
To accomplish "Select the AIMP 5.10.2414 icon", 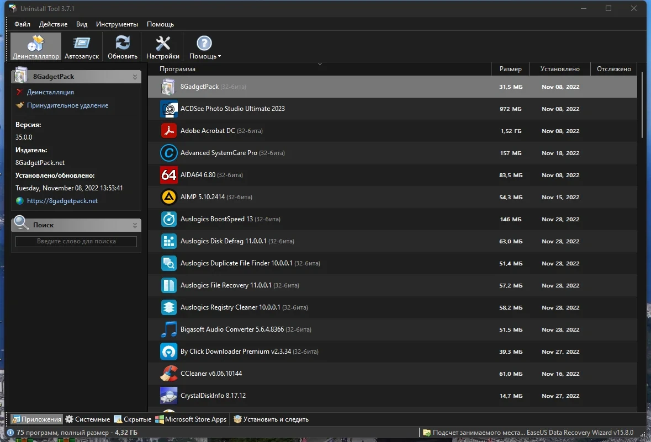I will coord(168,197).
